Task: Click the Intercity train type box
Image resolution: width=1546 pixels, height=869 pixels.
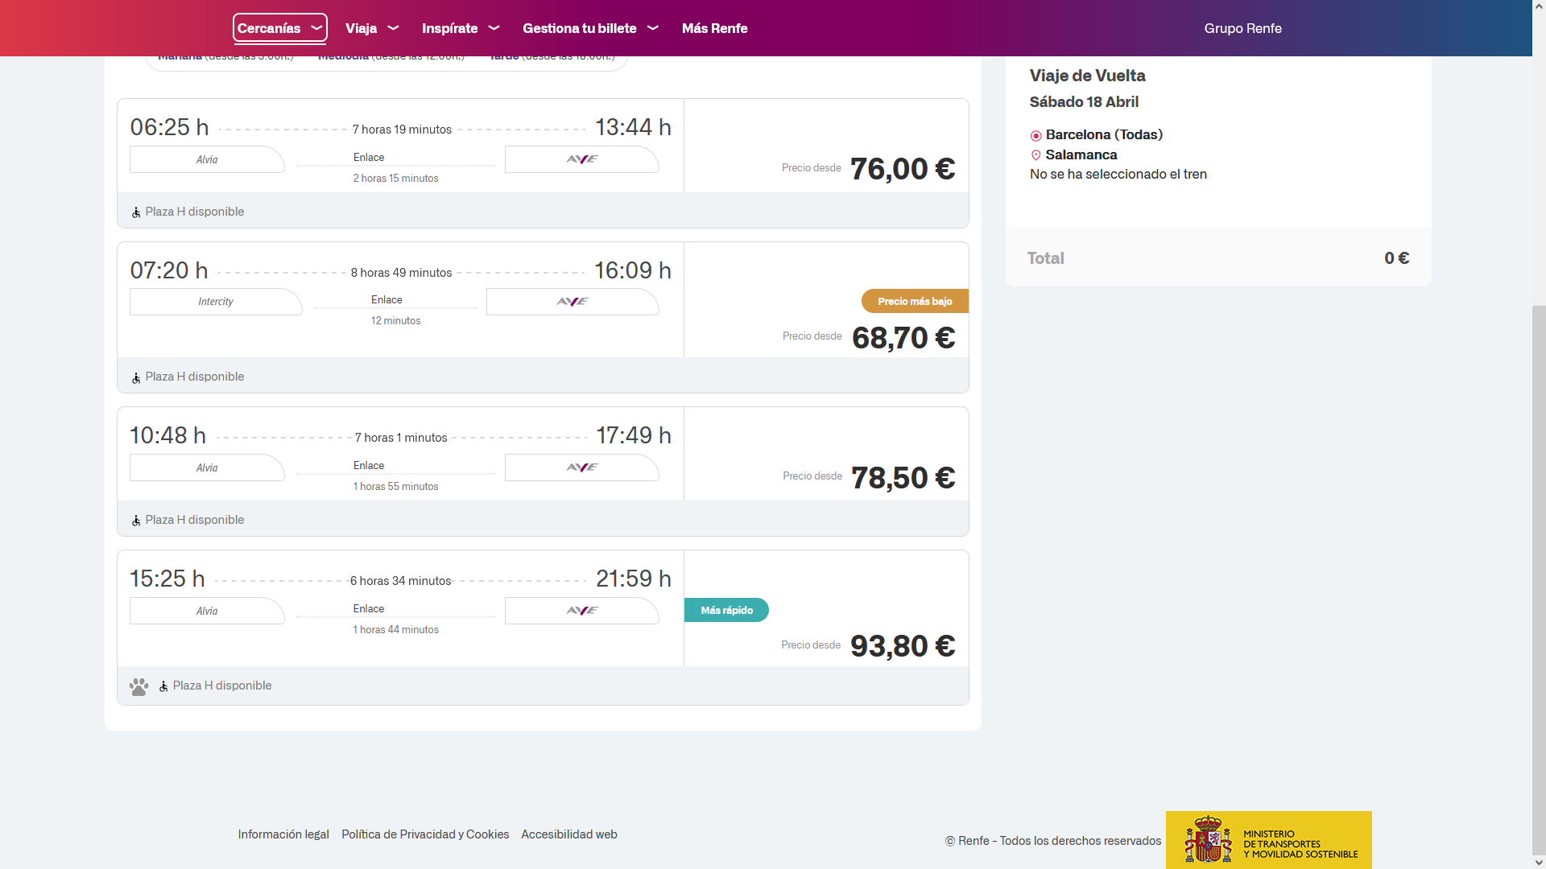Action: coord(215,302)
